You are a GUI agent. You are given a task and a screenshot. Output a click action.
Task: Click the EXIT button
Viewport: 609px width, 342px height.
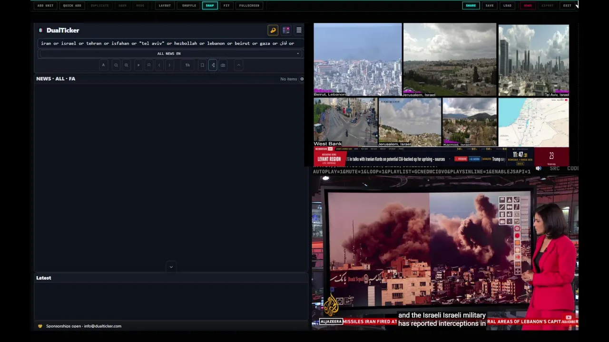pos(567,6)
